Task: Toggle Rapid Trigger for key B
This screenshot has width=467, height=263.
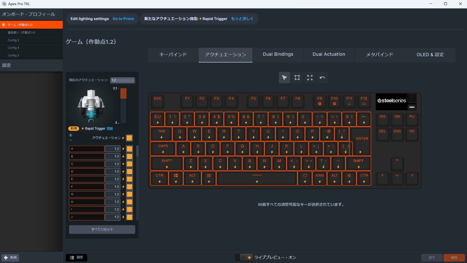Action: [x=130, y=156]
